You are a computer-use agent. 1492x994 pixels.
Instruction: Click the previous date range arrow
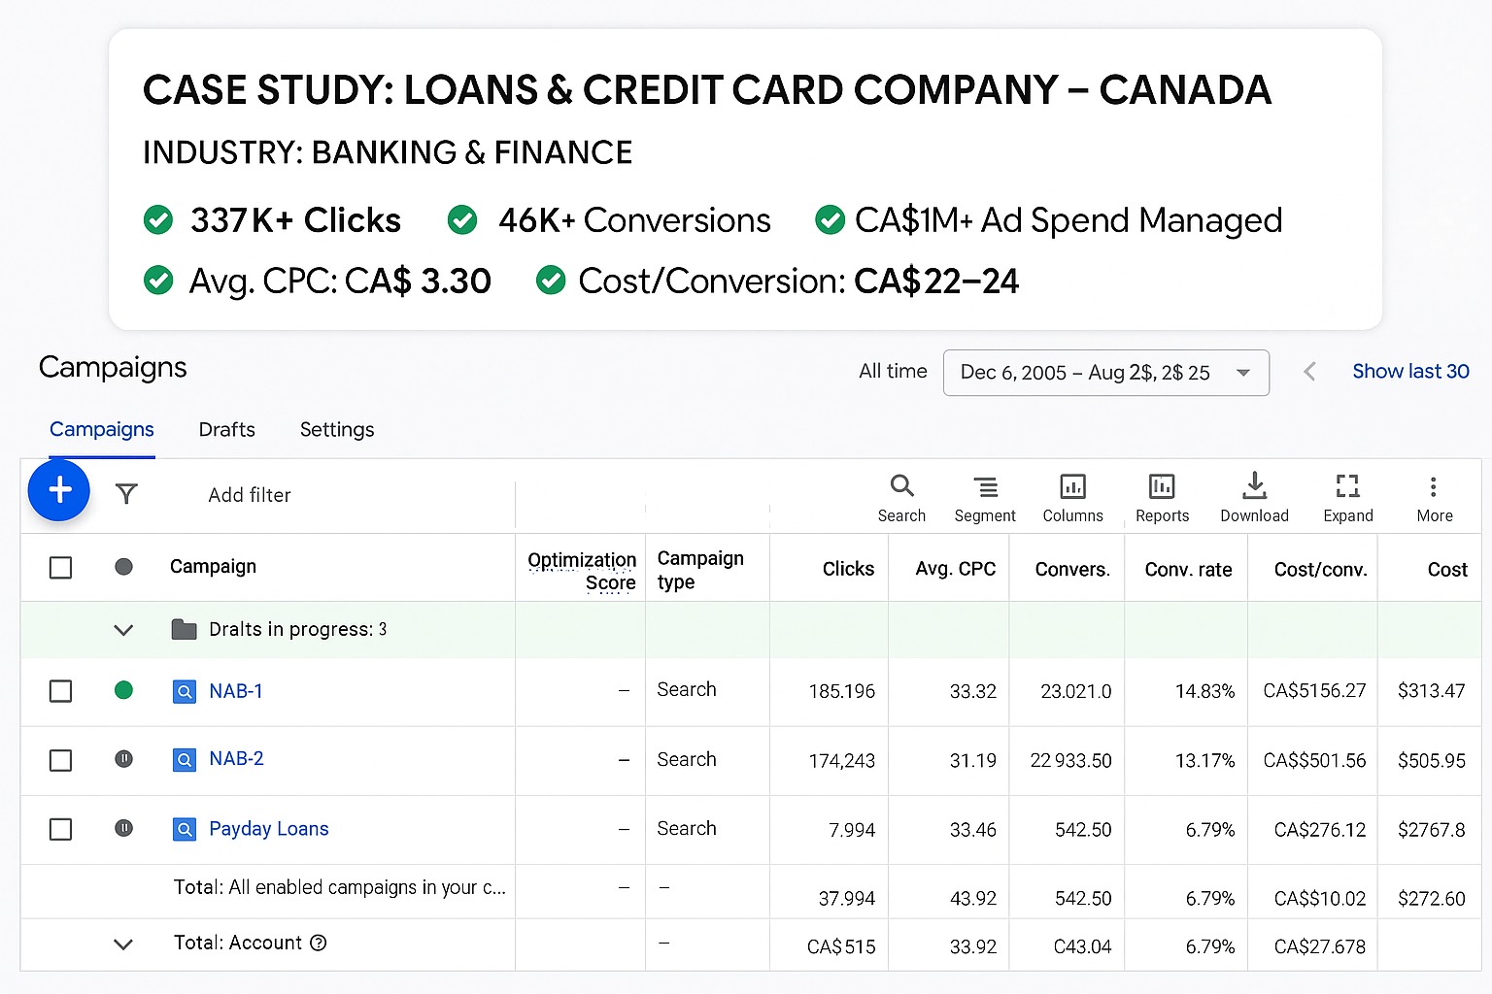tap(1309, 372)
